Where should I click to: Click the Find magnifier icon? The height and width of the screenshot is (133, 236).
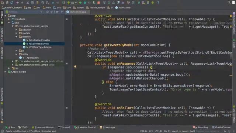pyautogui.click(x=43, y=3)
